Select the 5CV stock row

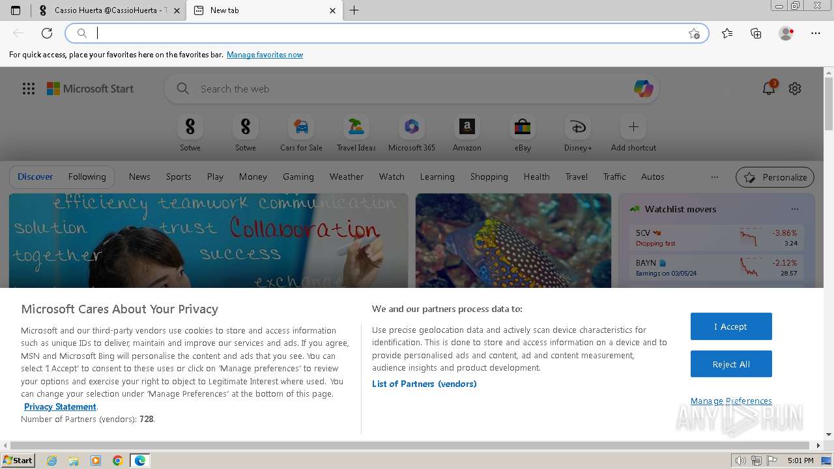coord(717,237)
